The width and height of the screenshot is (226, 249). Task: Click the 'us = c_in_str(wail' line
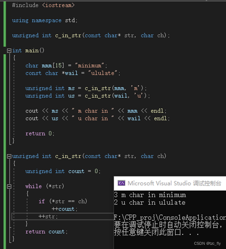coord(88,96)
